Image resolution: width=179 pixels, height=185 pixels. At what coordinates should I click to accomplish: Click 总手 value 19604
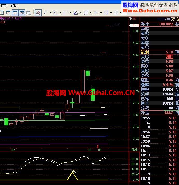click(168, 94)
